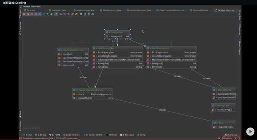This screenshot has height=140, width=257.
Task: Select the OperatorUtil class node header
Action: [224, 90]
